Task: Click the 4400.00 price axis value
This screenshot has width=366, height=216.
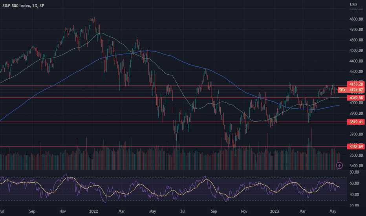Action: (x=356, y=61)
